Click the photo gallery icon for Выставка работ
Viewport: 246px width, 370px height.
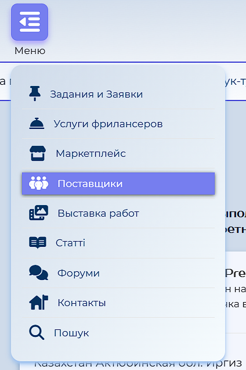point(39,213)
